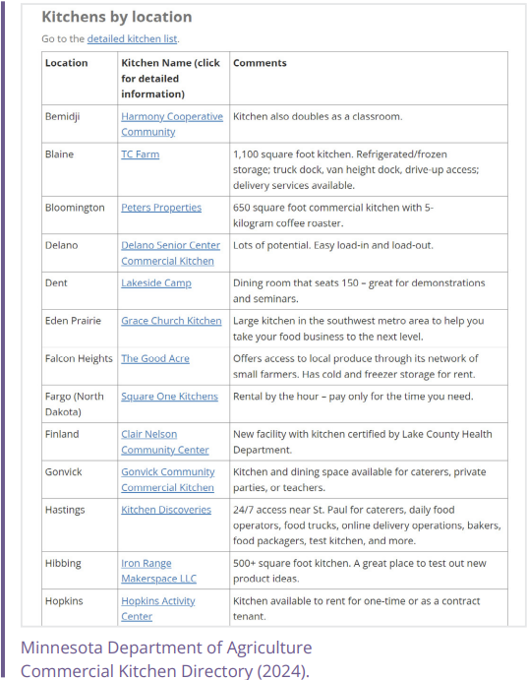Screen dimensions: 528x680
Task: Open Peters Properties kitchen details
Action: click(161, 208)
